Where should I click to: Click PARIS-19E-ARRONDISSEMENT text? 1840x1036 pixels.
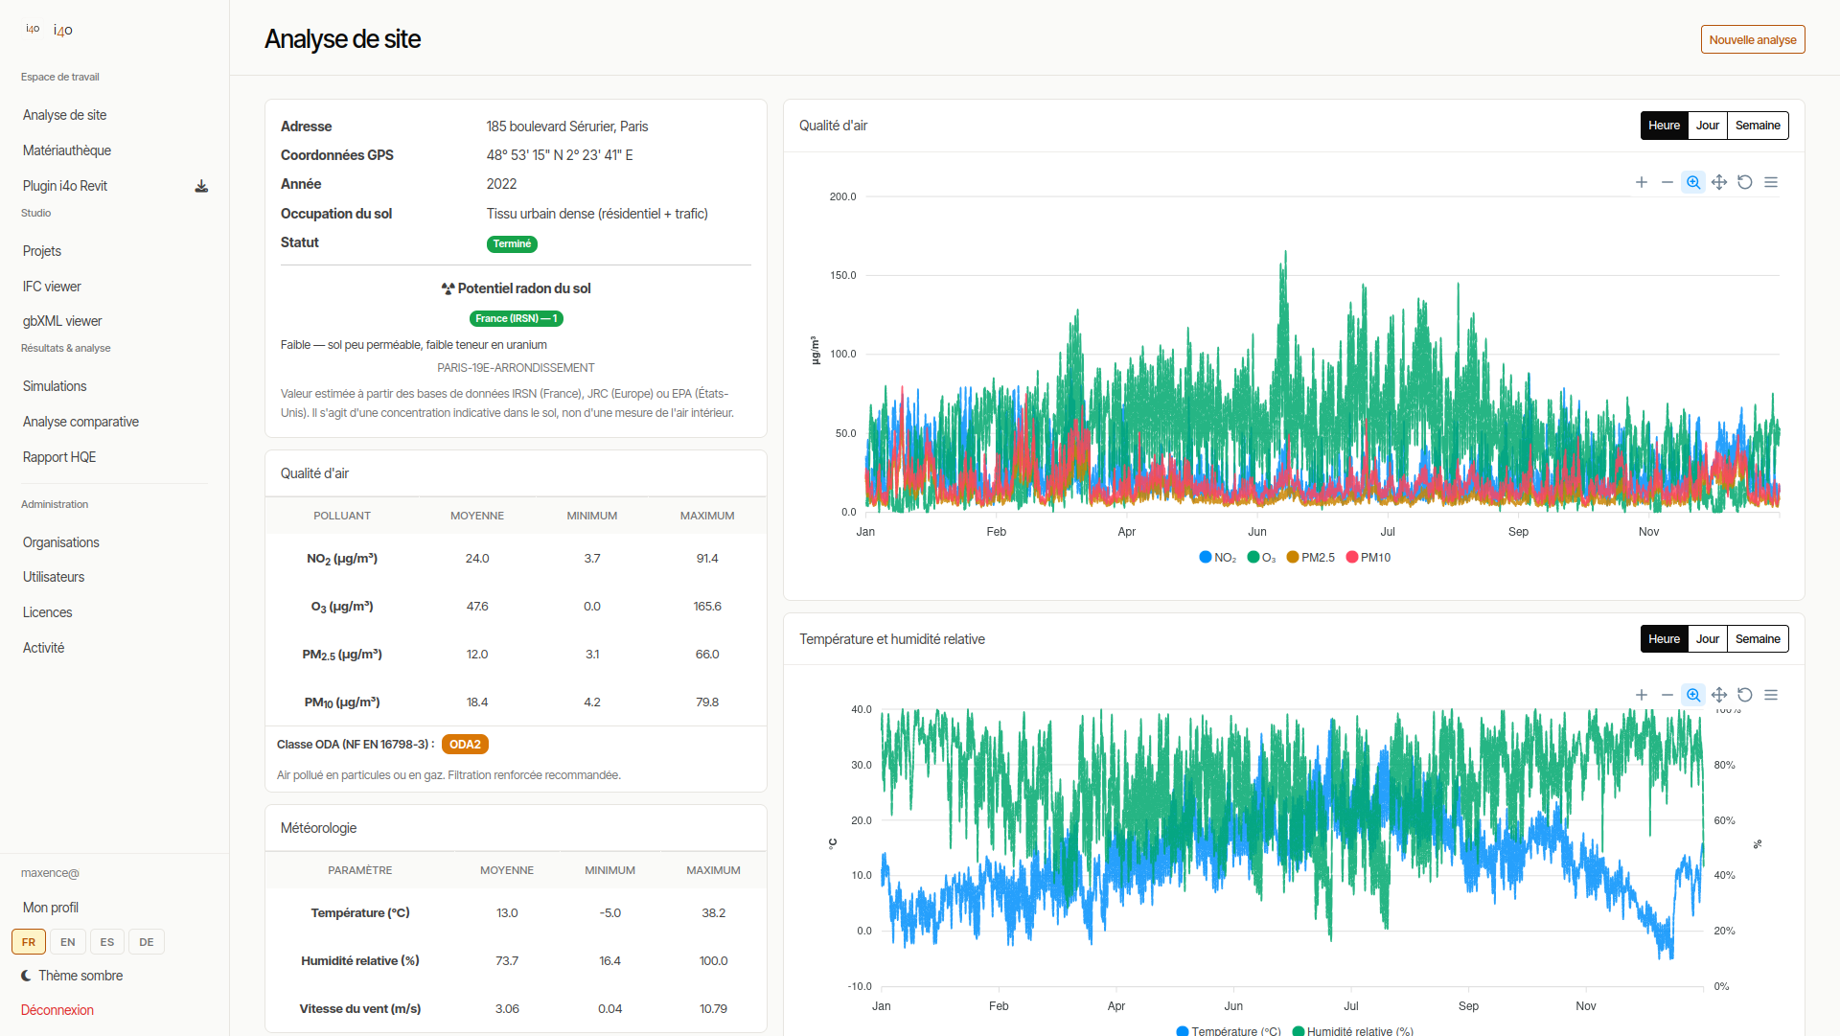pyautogui.click(x=516, y=368)
